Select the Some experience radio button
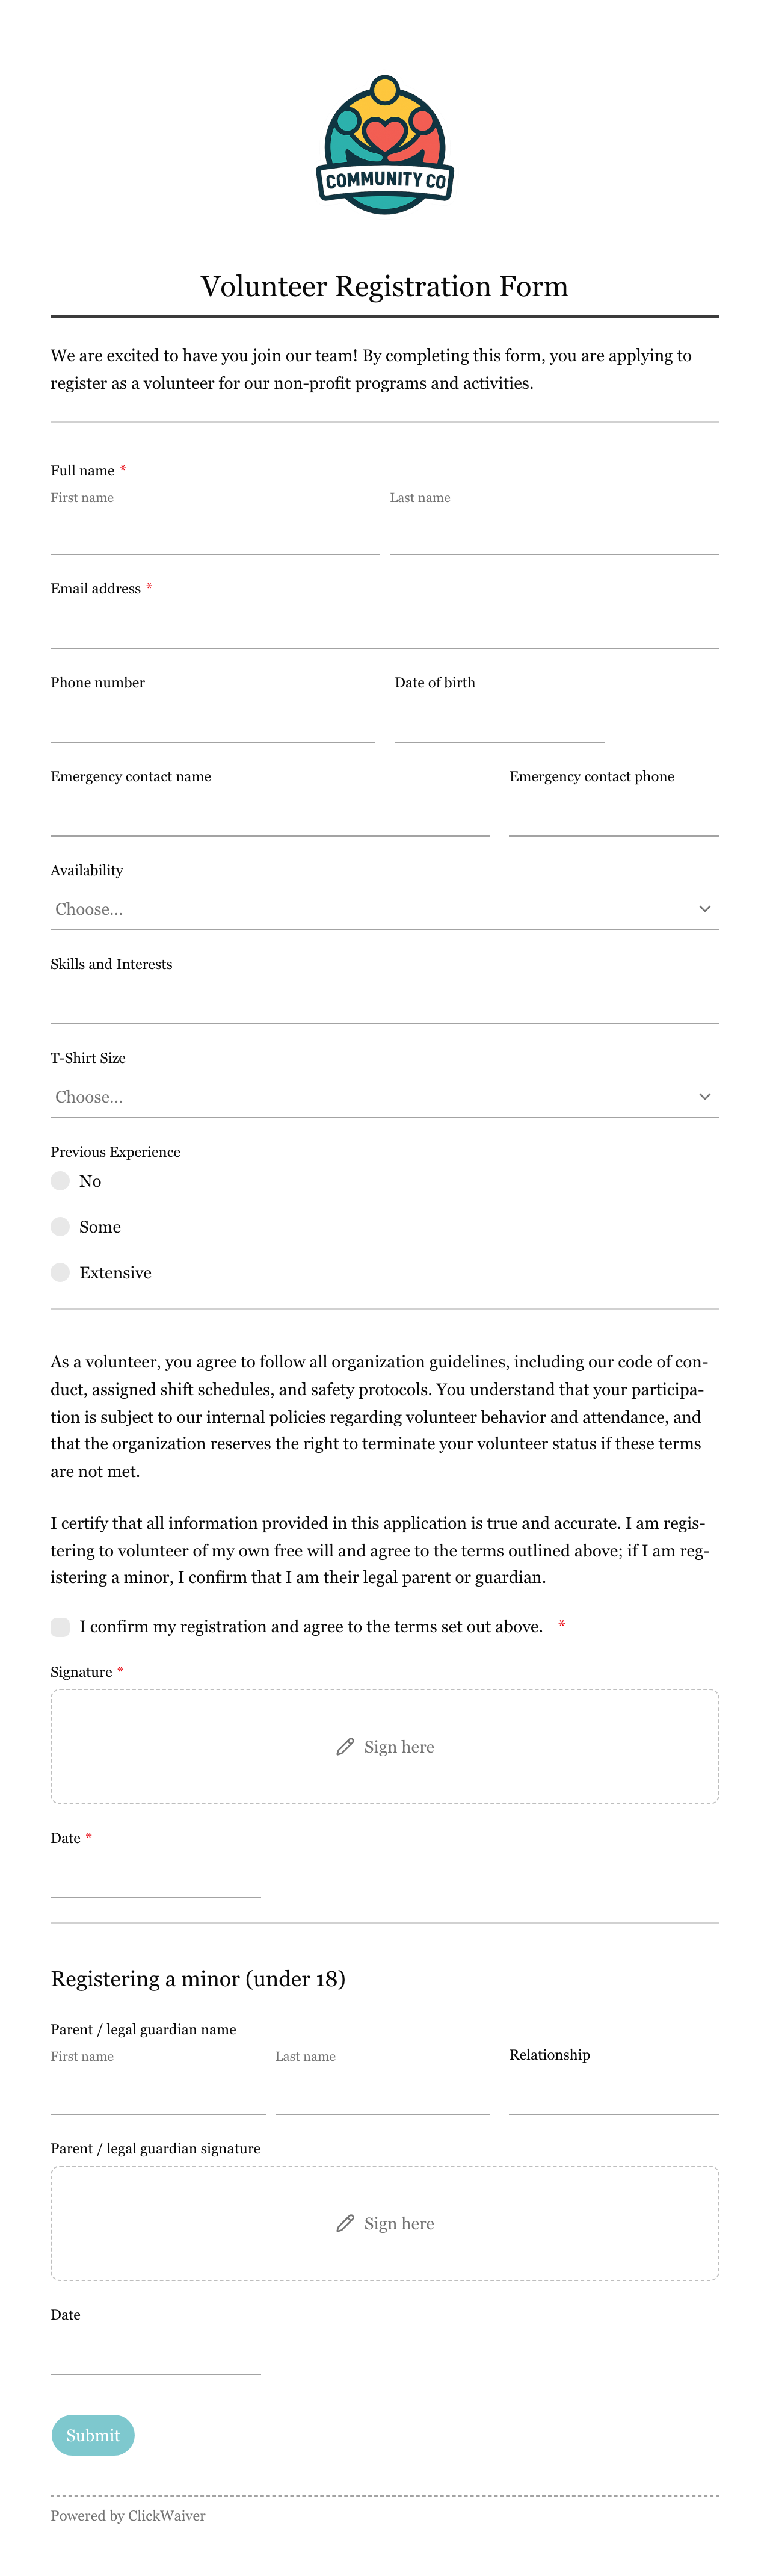Image resolution: width=770 pixels, height=2576 pixels. [x=60, y=1227]
